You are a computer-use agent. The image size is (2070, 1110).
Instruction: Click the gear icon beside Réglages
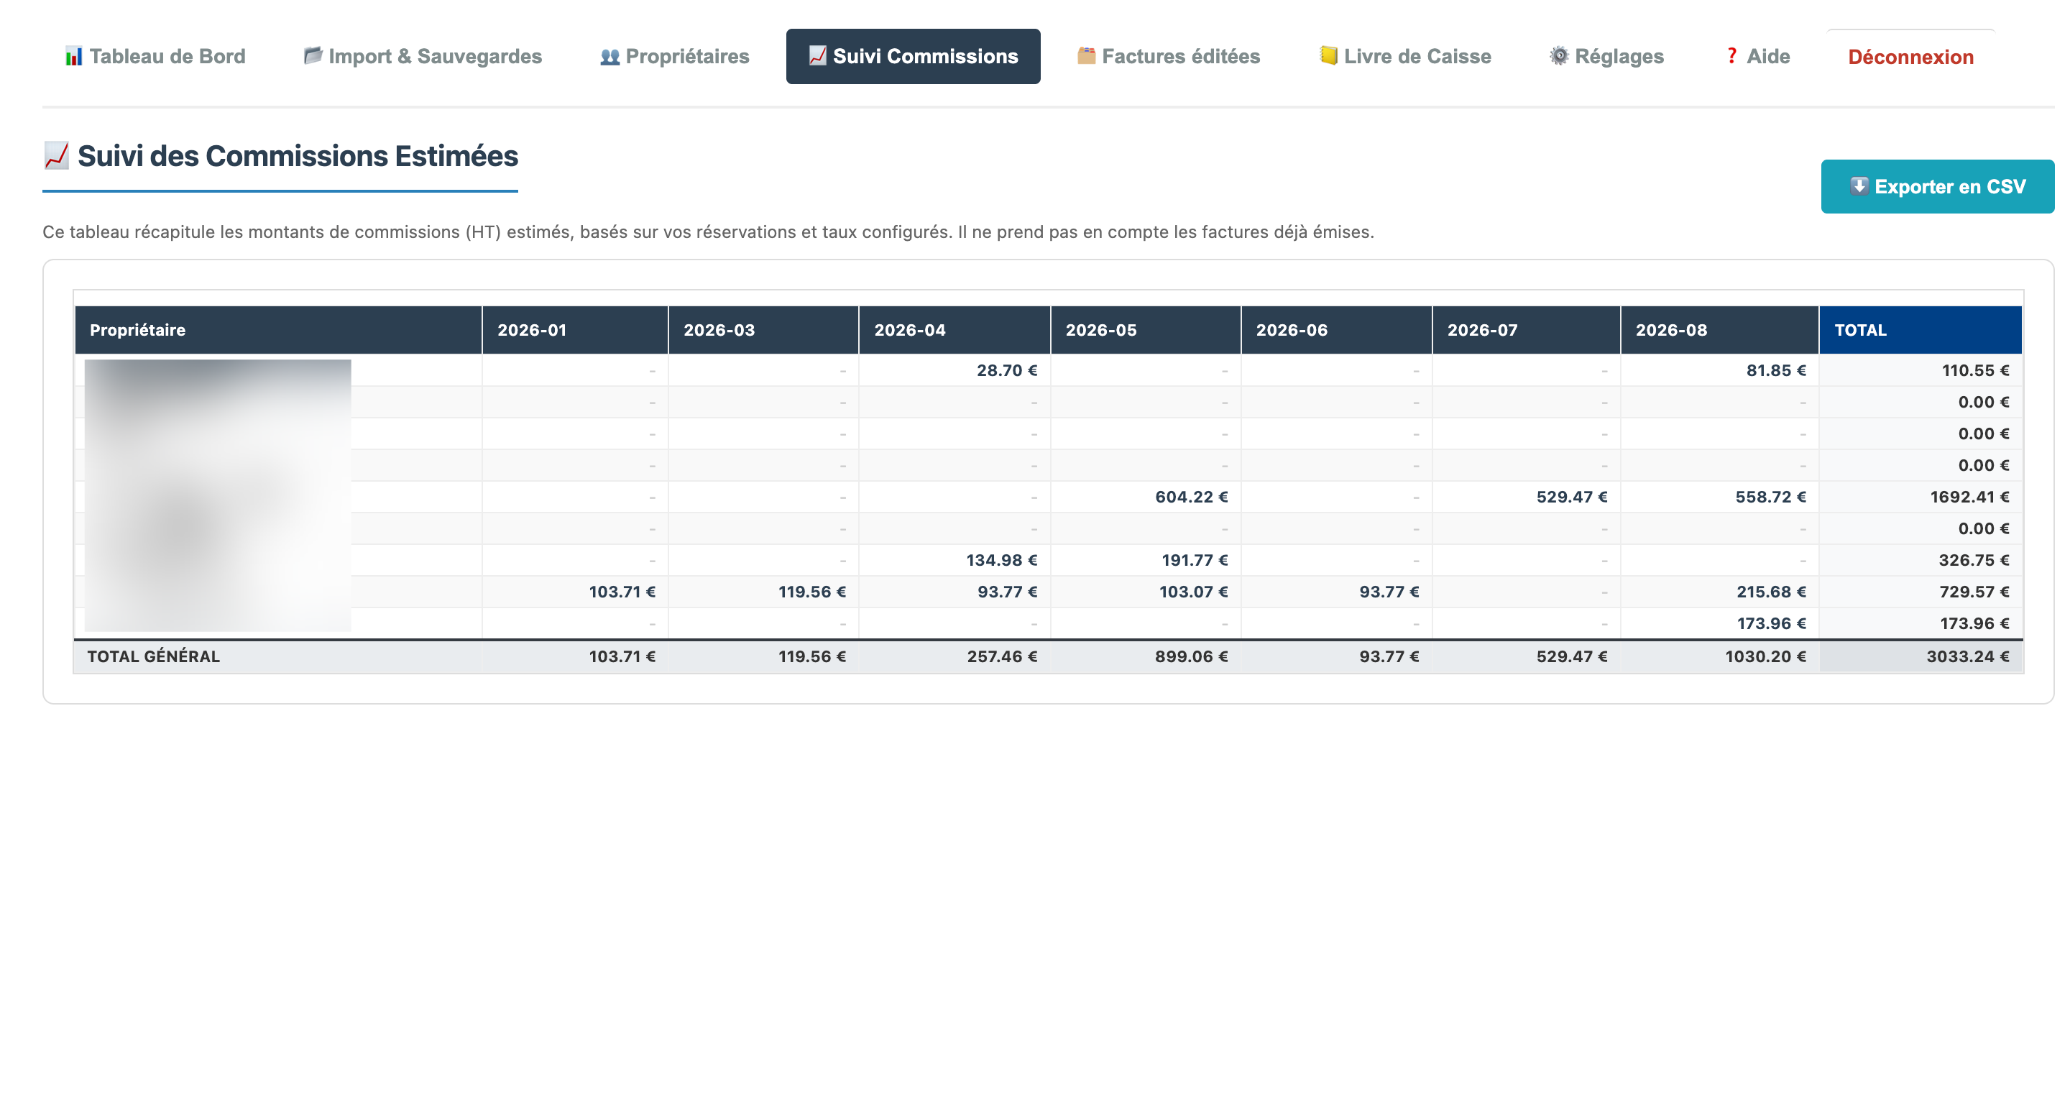[1559, 55]
